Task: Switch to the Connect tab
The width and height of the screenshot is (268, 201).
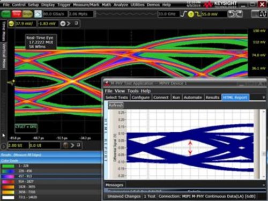Action: 161,98
